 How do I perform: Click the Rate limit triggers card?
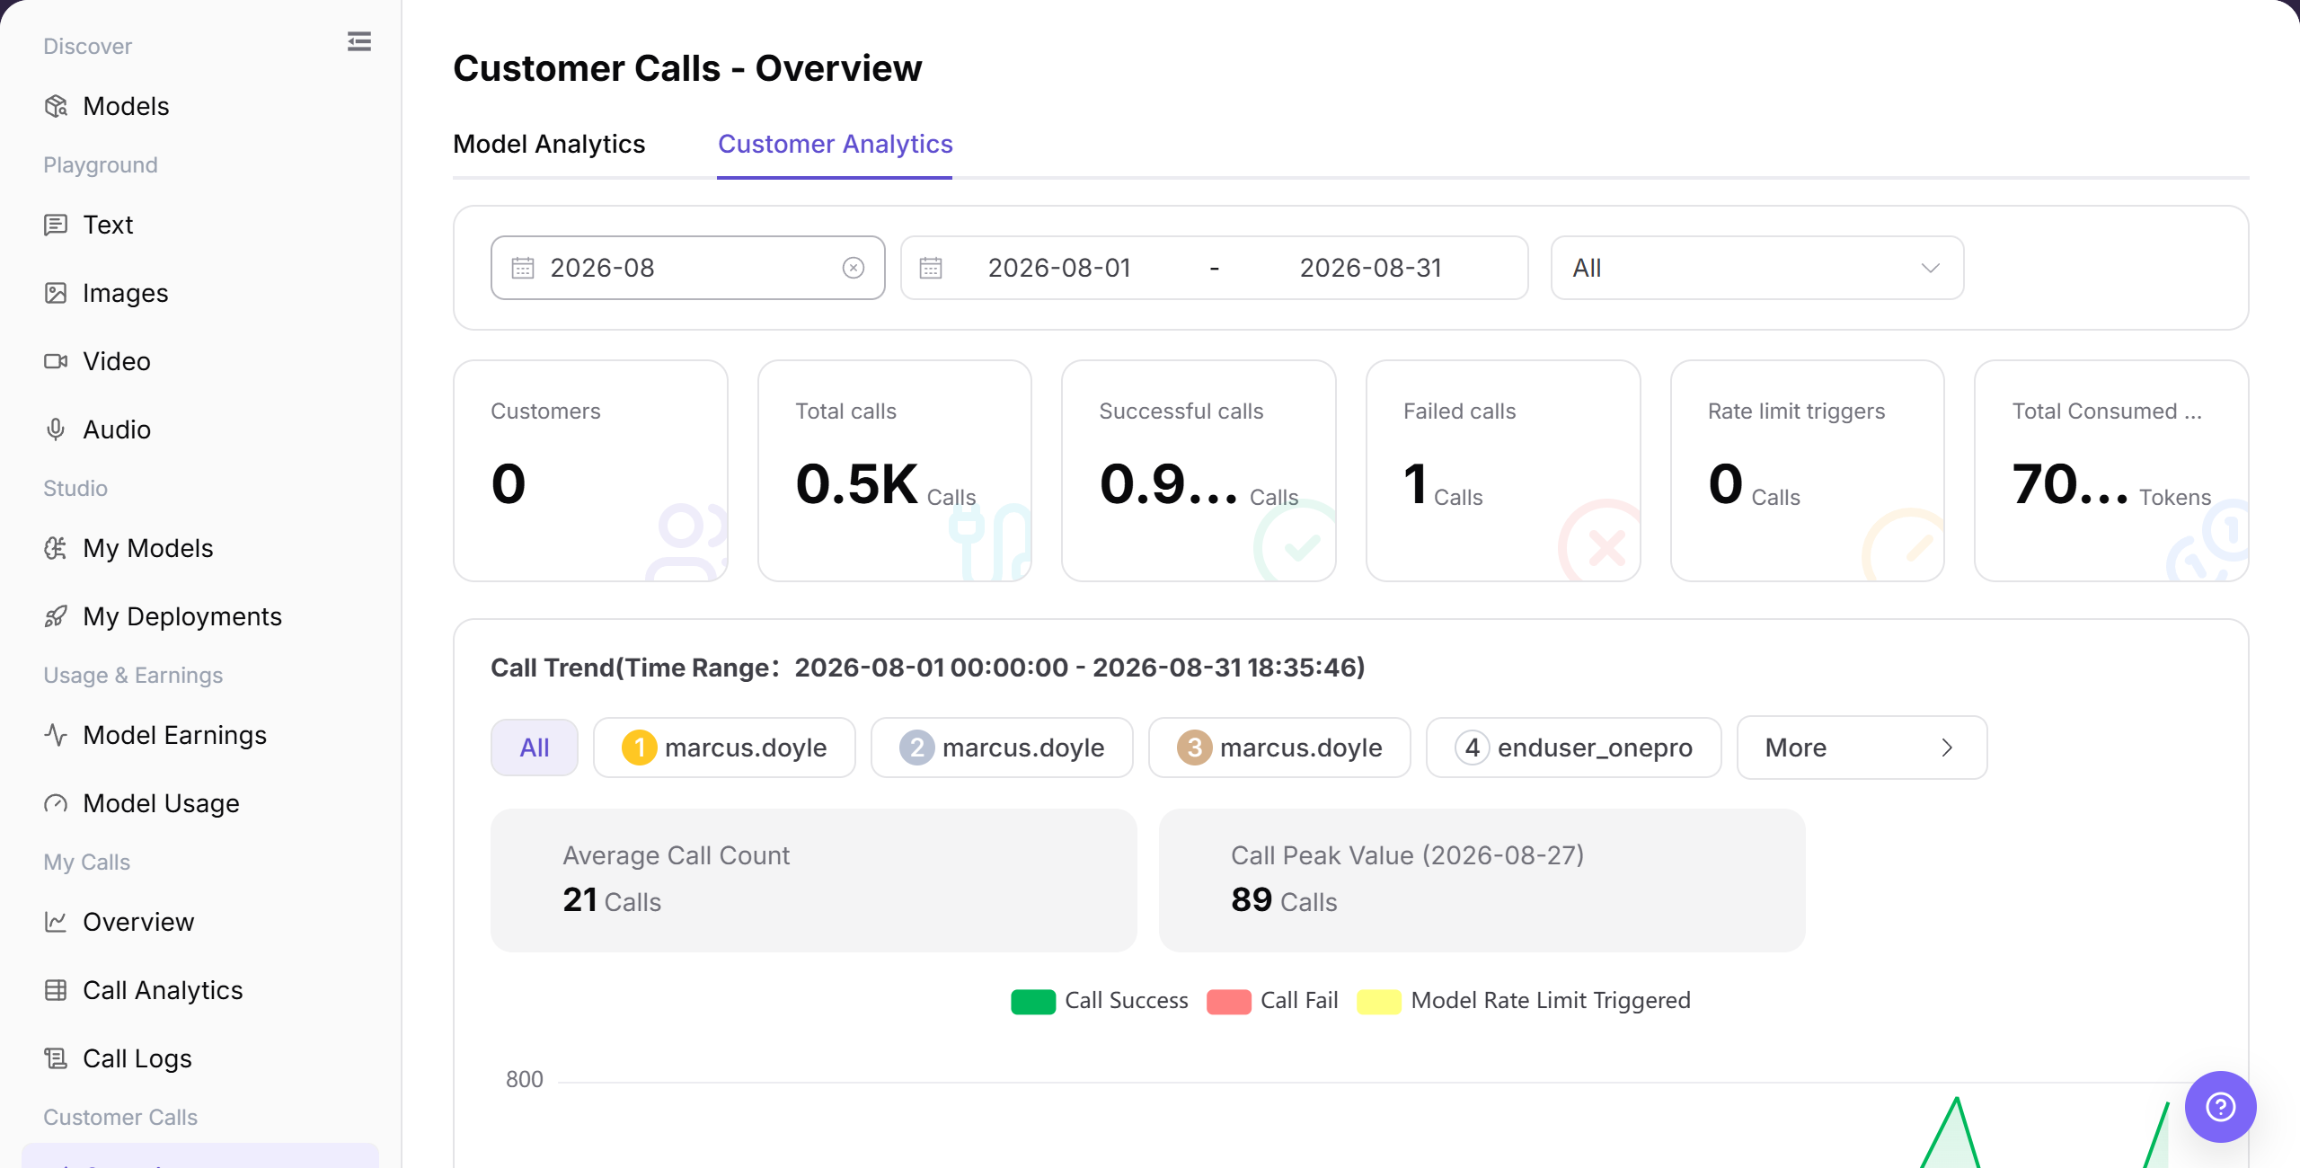coord(1808,471)
